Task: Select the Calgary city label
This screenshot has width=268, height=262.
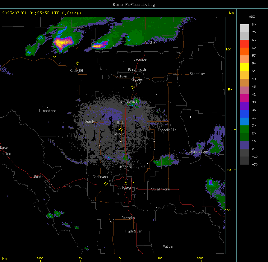Action: [124, 188]
